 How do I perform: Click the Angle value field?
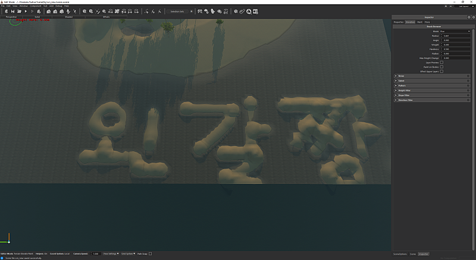(456, 40)
